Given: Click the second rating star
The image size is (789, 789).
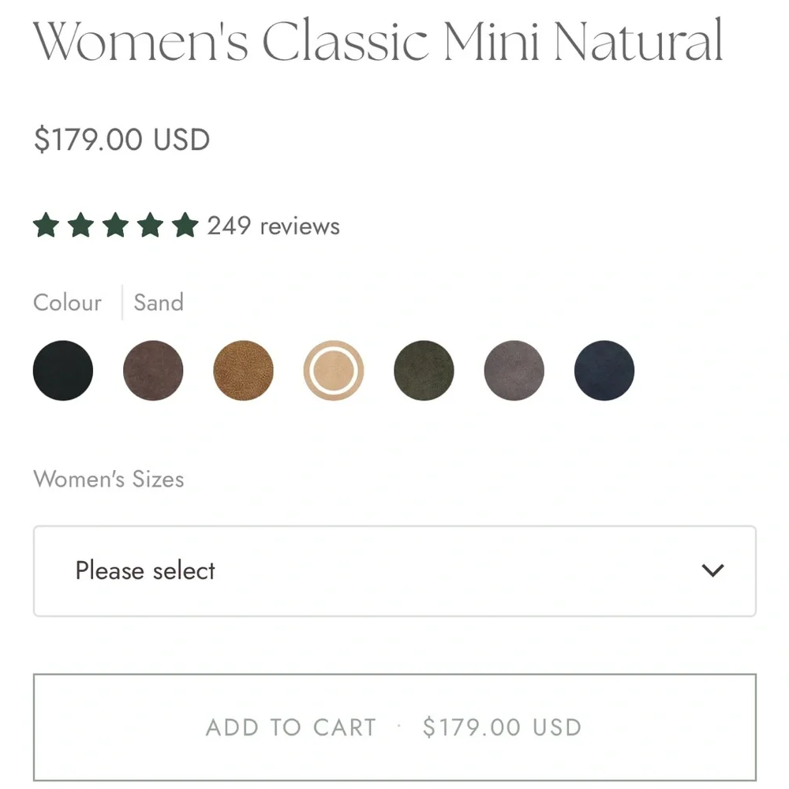Looking at the screenshot, I should point(80,226).
